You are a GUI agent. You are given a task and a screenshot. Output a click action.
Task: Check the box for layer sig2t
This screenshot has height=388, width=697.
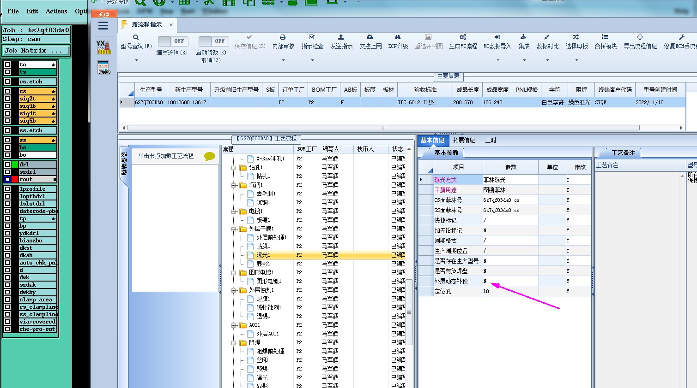click(x=7, y=99)
